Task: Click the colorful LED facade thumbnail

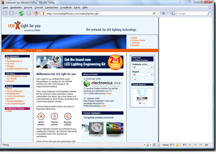Action: tap(114, 128)
